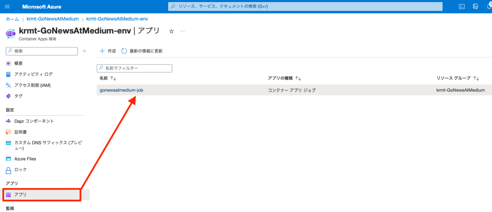Open the gonewsatmedium-job app link
Screen dimensions: 492x212
point(121,90)
